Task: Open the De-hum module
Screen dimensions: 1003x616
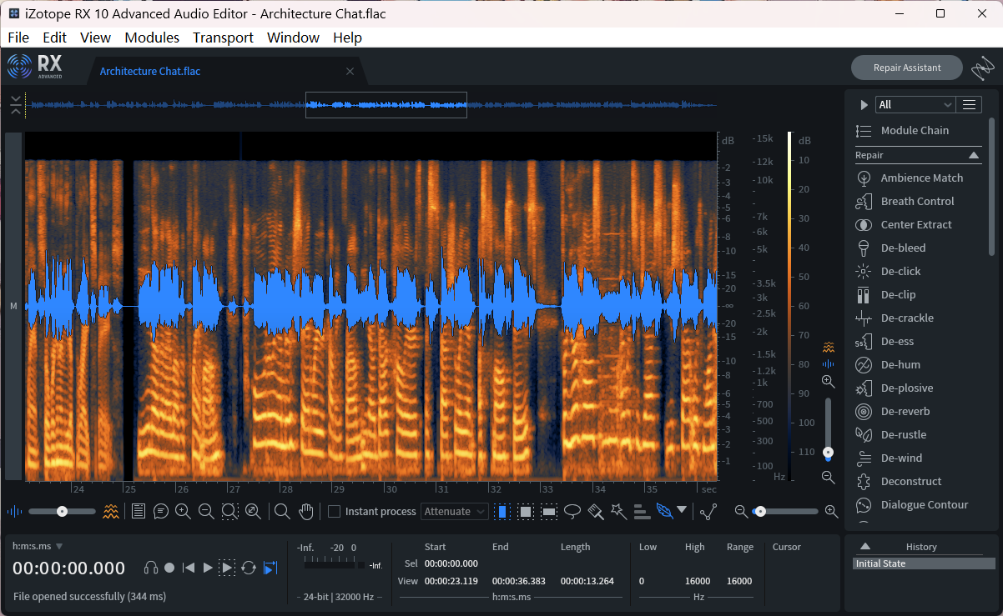Action: pos(888,364)
